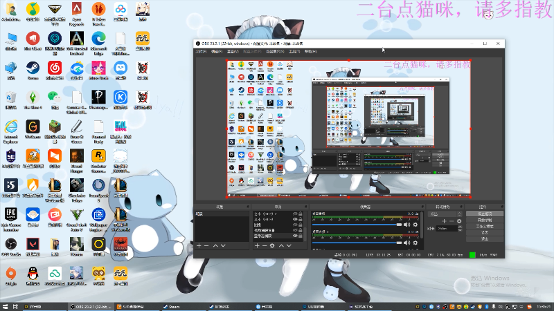This screenshot has height=311, width=554.
Task: Open the File menu in OBS
Action: pyautogui.click(x=201, y=51)
